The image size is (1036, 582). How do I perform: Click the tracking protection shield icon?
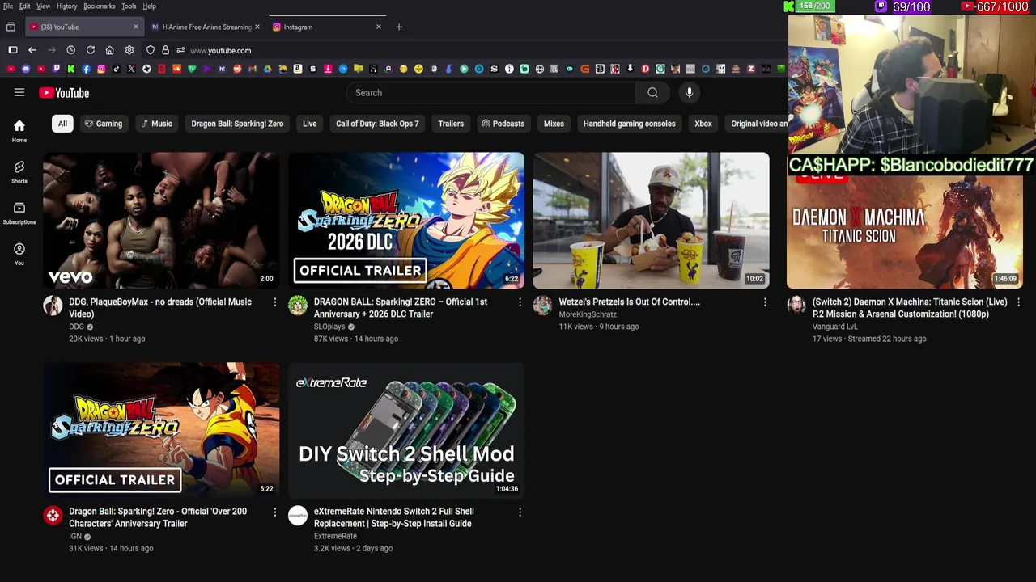tap(151, 50)
